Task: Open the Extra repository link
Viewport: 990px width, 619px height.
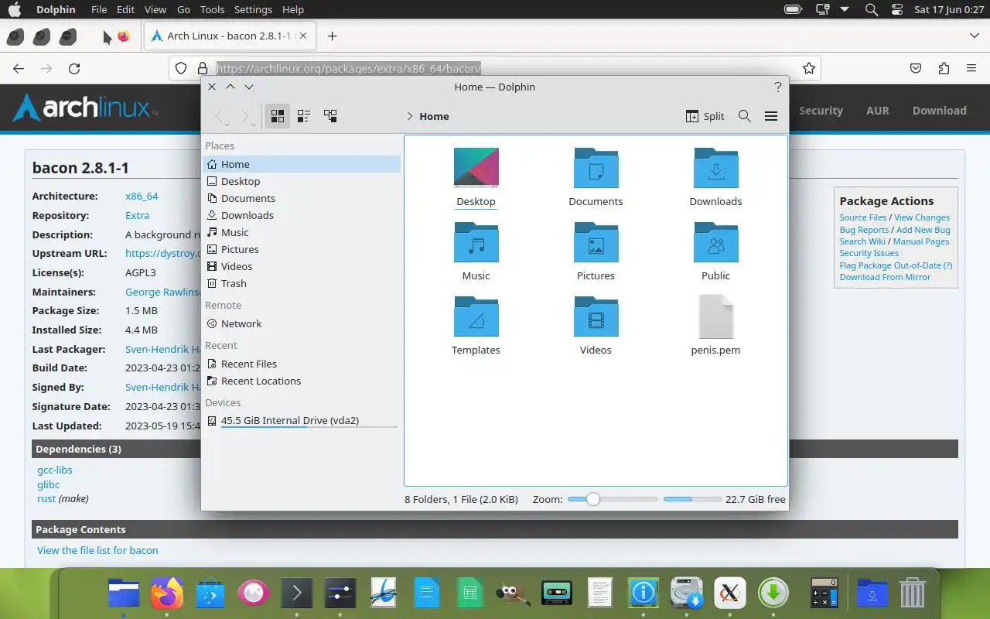Action: pos(137,215)
